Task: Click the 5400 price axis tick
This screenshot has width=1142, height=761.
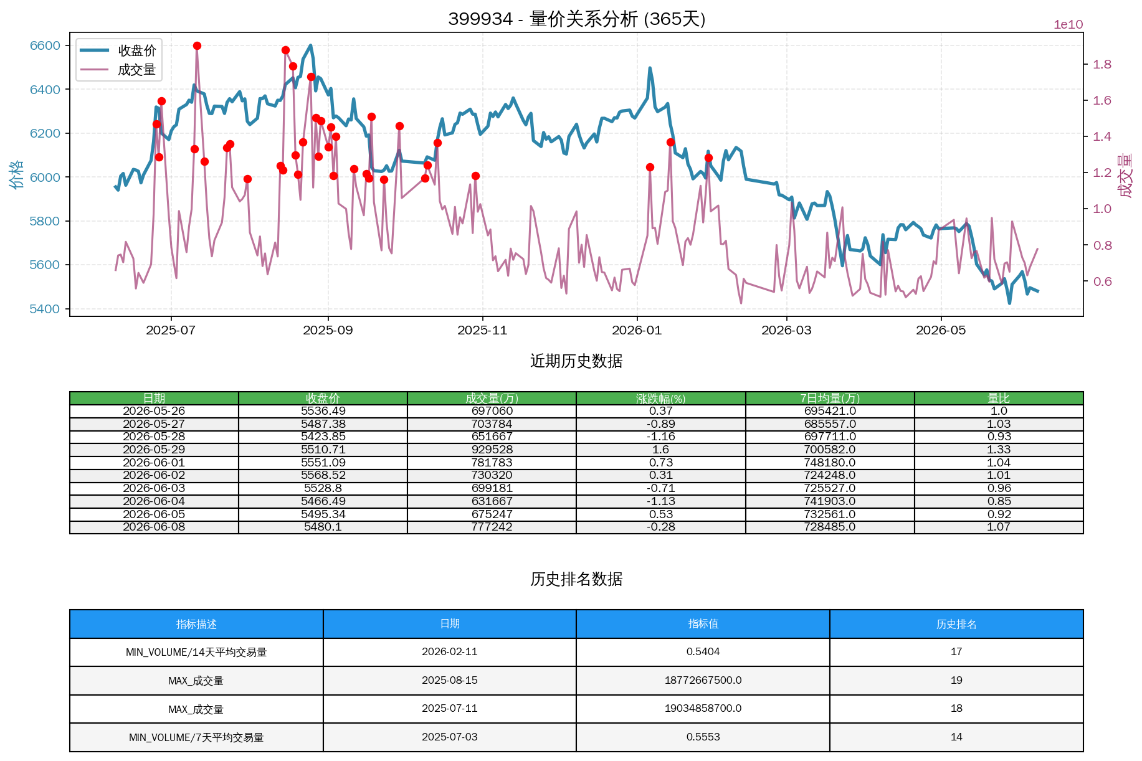Action: pyautogui.click(x=45, y=309)
